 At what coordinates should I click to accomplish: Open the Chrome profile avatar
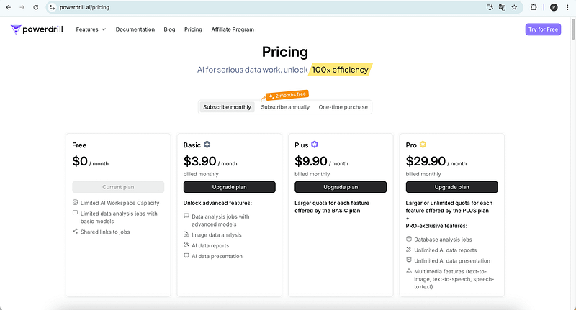click(x=554, y=7)
